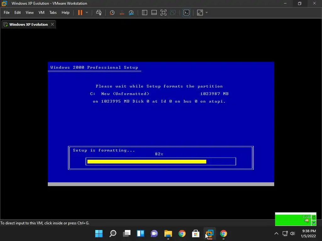Open the snapshot manager
This screenshot has height=241, width=322.
131,13
